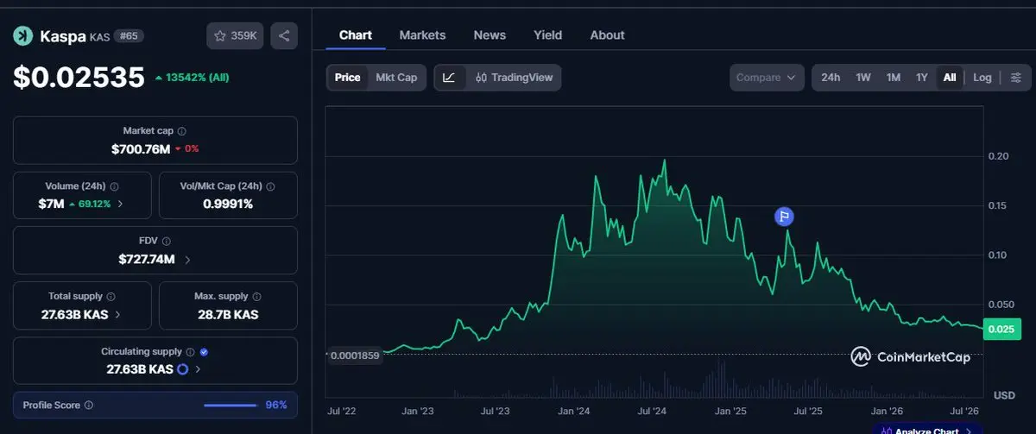1036x434 pixels.
Task: Click the Circulating supply info icon
Action: click(190, 352)
